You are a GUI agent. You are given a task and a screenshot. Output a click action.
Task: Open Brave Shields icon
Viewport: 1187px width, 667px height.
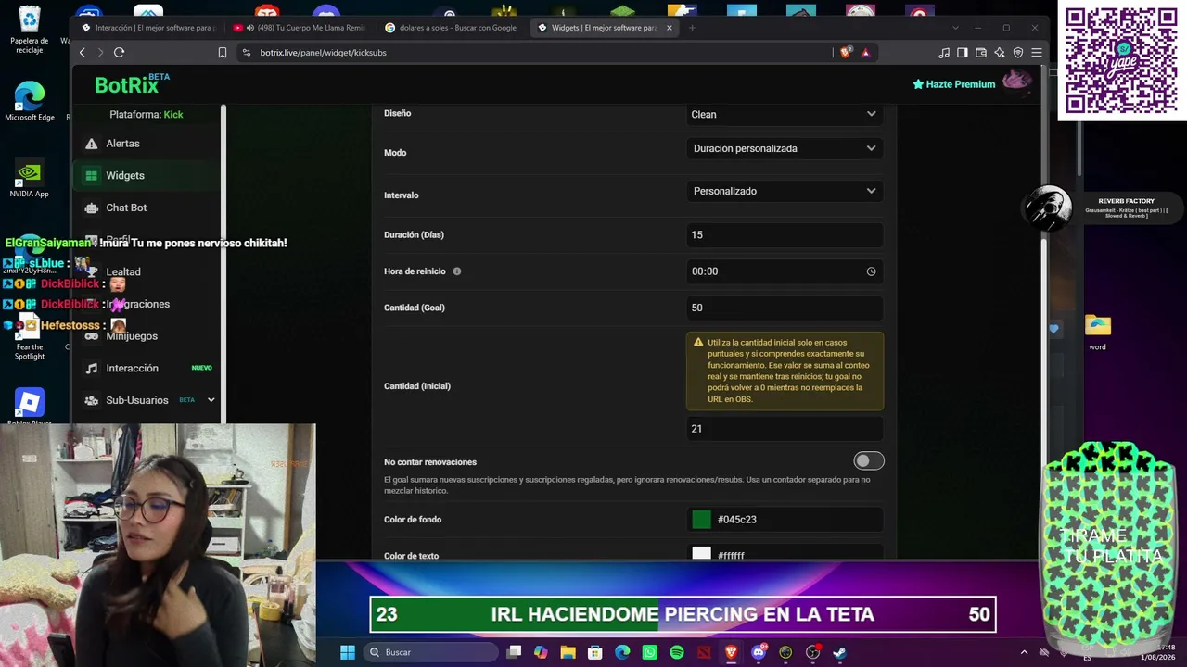(x=845, y=53)
